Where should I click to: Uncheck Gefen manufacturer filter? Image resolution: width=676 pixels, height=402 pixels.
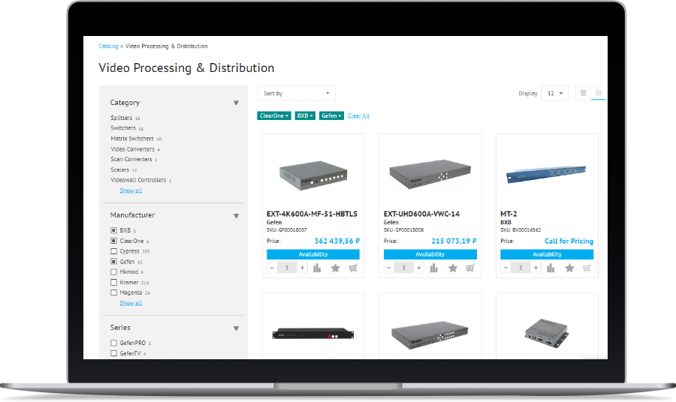click(114, 261)
